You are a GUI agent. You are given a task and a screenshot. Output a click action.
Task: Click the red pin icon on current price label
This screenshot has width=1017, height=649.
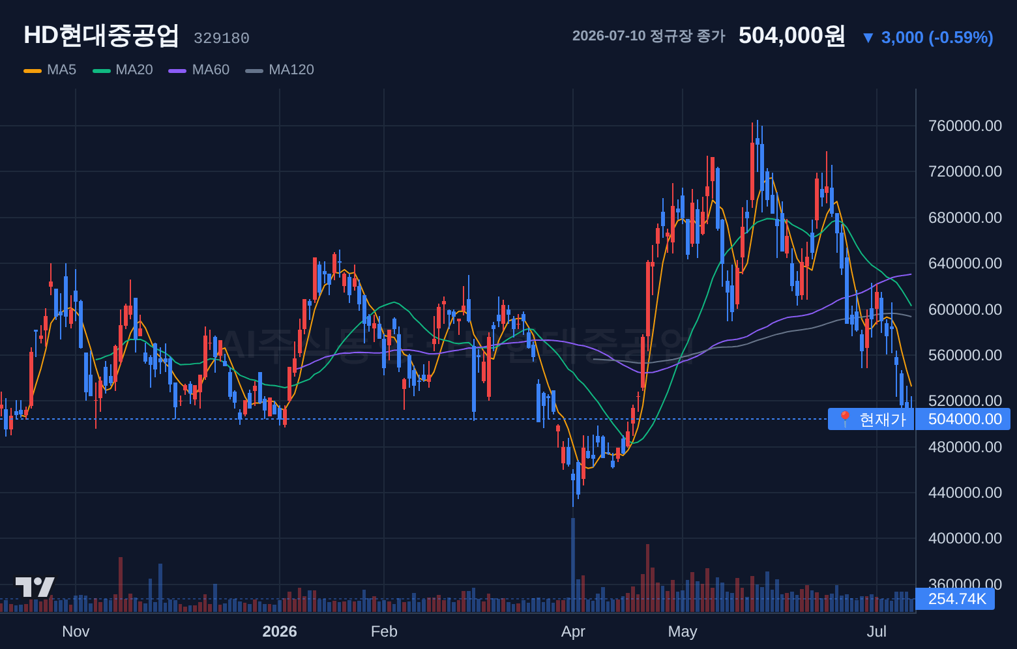click(844, 419)
